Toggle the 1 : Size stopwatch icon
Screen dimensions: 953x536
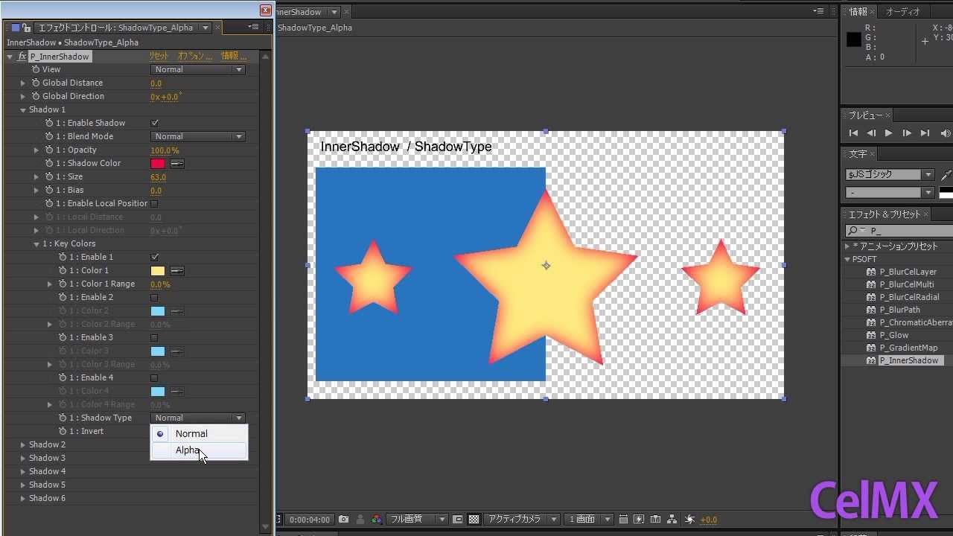point(49,176)
